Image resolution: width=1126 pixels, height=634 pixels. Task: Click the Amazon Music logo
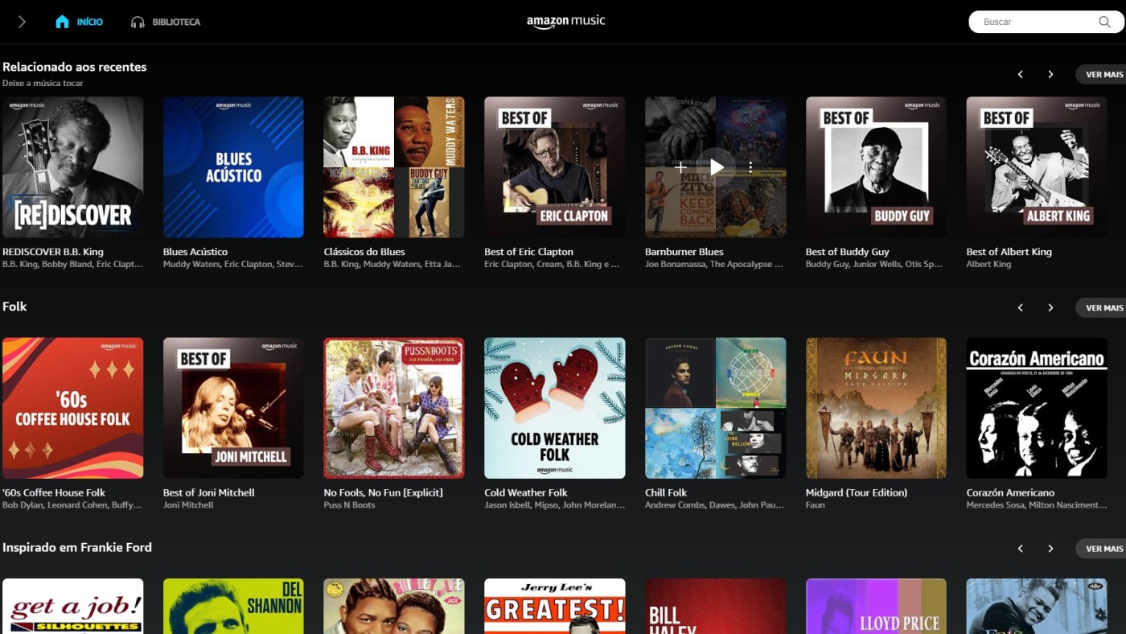click(x=565, y=22)
